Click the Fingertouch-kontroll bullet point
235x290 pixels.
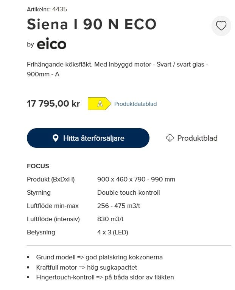pyautogui.click(x=105, y=277)
